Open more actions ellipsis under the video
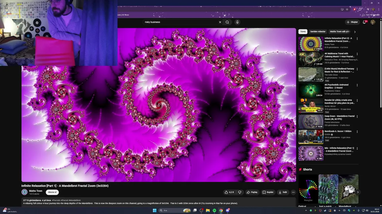This screenshot has height=214, width=382. pos(293,192)
